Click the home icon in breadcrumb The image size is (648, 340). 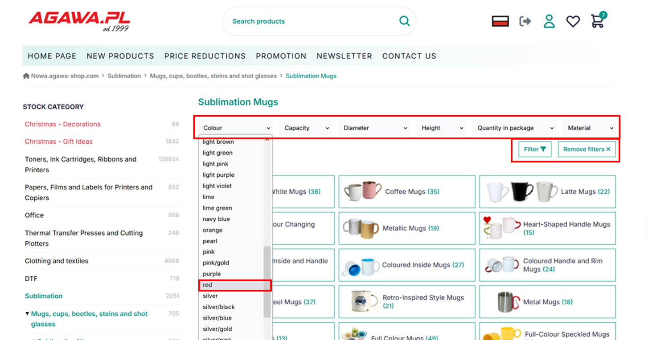coord(26,76)
